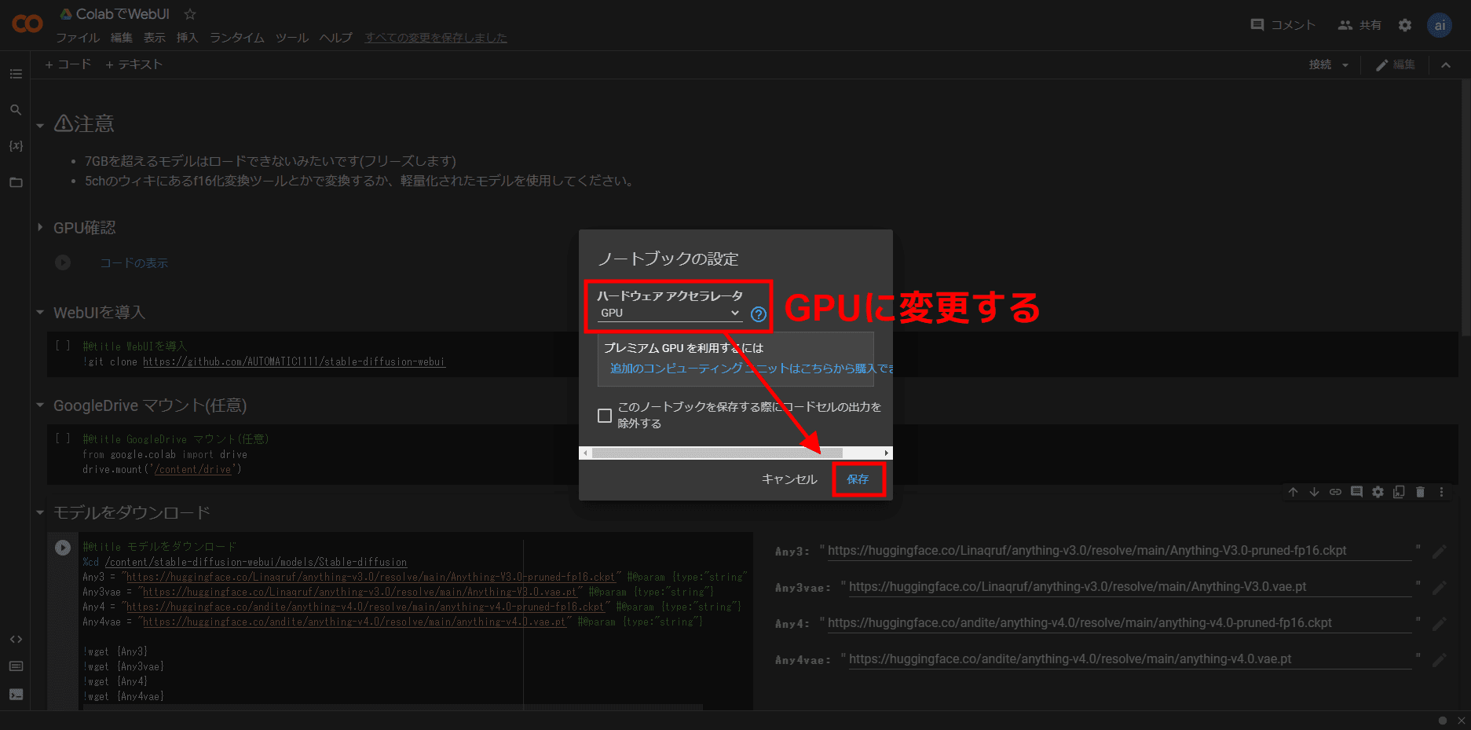The height and width of the screenshot is (730, 1471).
Task: Toggle the exclude code cell output checkbox
Action: 605,416
